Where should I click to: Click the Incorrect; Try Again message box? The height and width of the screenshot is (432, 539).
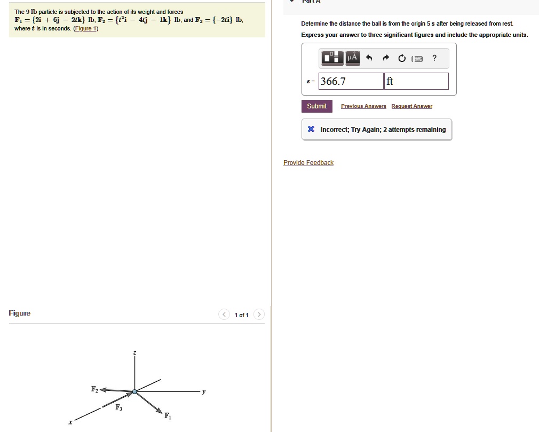(x=377, y=129)
